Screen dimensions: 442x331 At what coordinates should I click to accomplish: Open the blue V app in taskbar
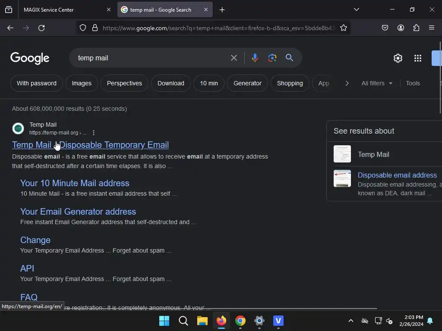click(278, 321)
